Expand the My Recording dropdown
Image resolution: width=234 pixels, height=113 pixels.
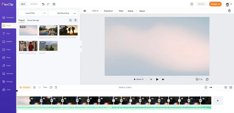coord(63,13)
